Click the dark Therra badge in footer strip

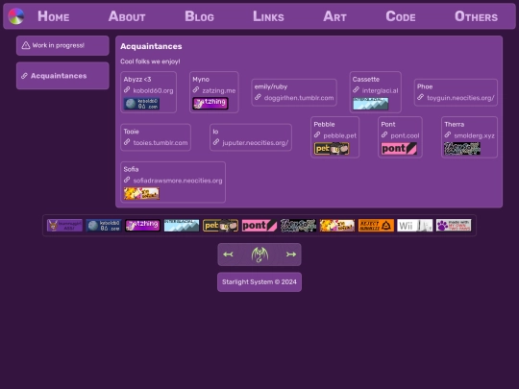[298, 226]
